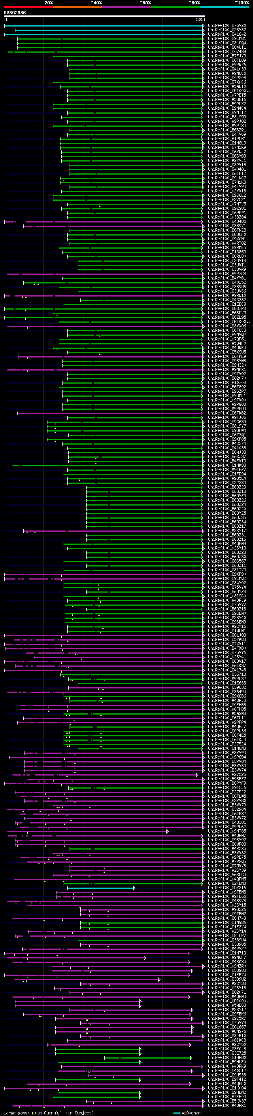The height and width of the screenshot is (1116, 253).
Task: Click the cyan ~100% legend segment
Action: click(x=225, y=7)
